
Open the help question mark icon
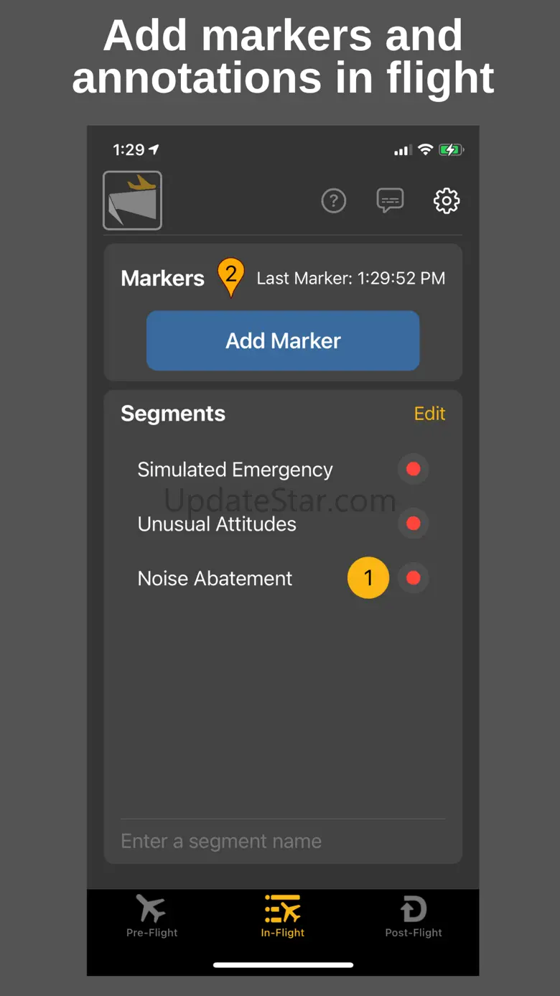(x=333, y=201)
